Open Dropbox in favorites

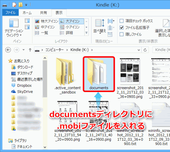[21, 85]
